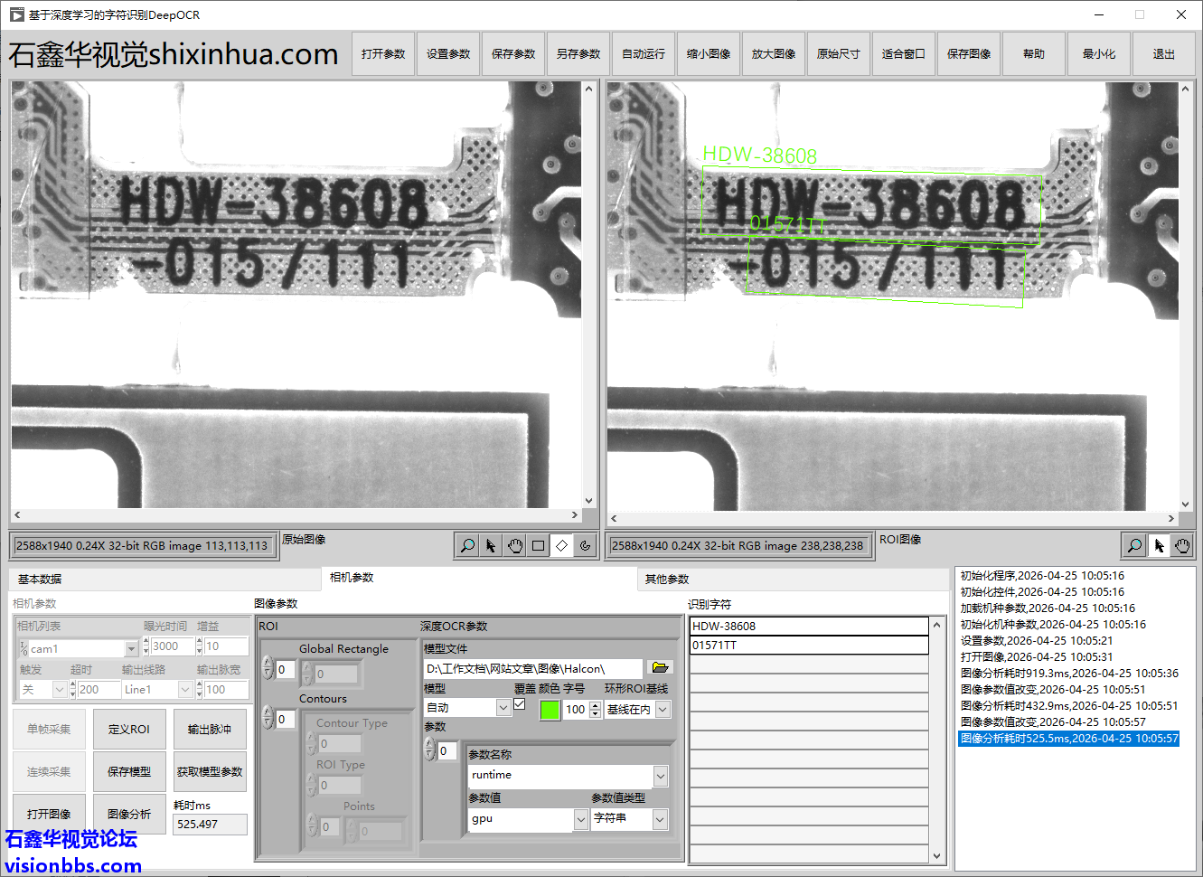1203x877 pixels.
Task: Select the rectangle ROI tool
Action: coord(538,545)
